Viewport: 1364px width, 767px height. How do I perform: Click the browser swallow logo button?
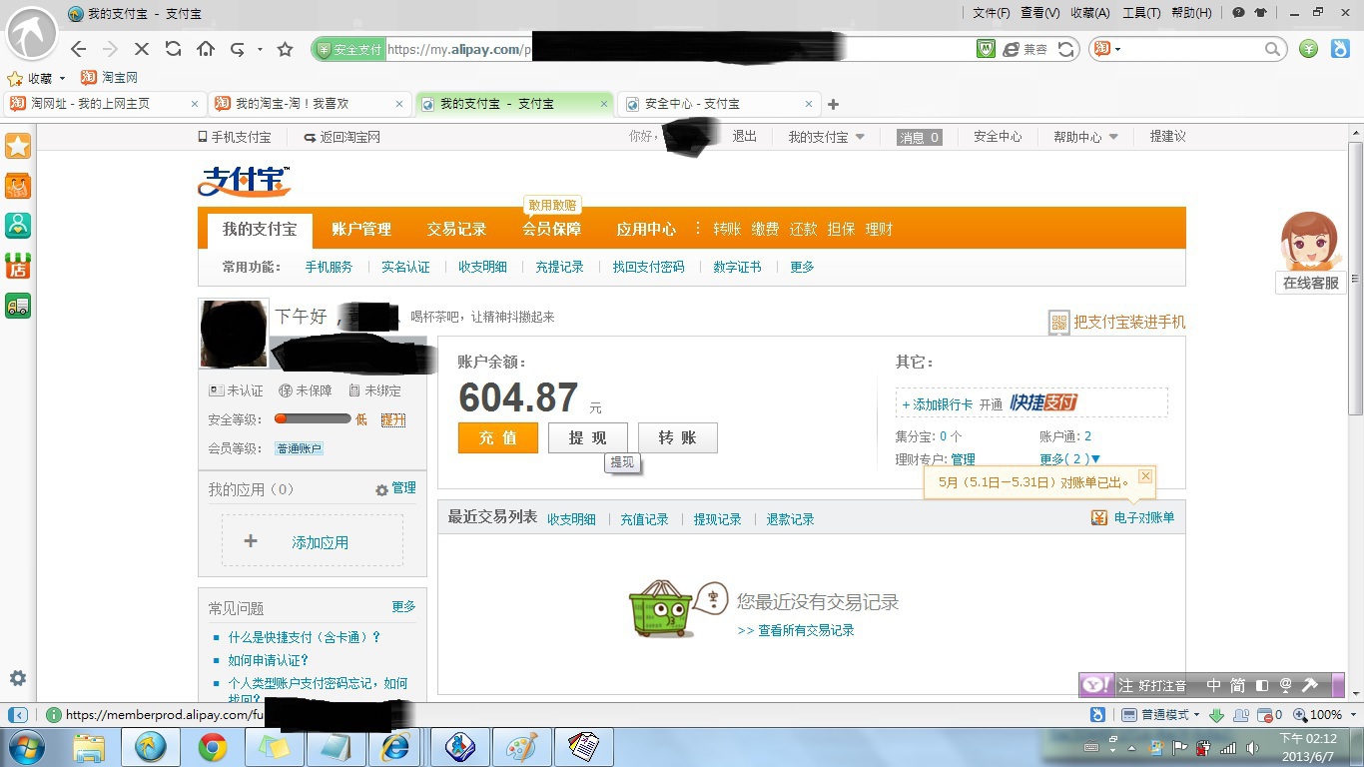[32, 36]
